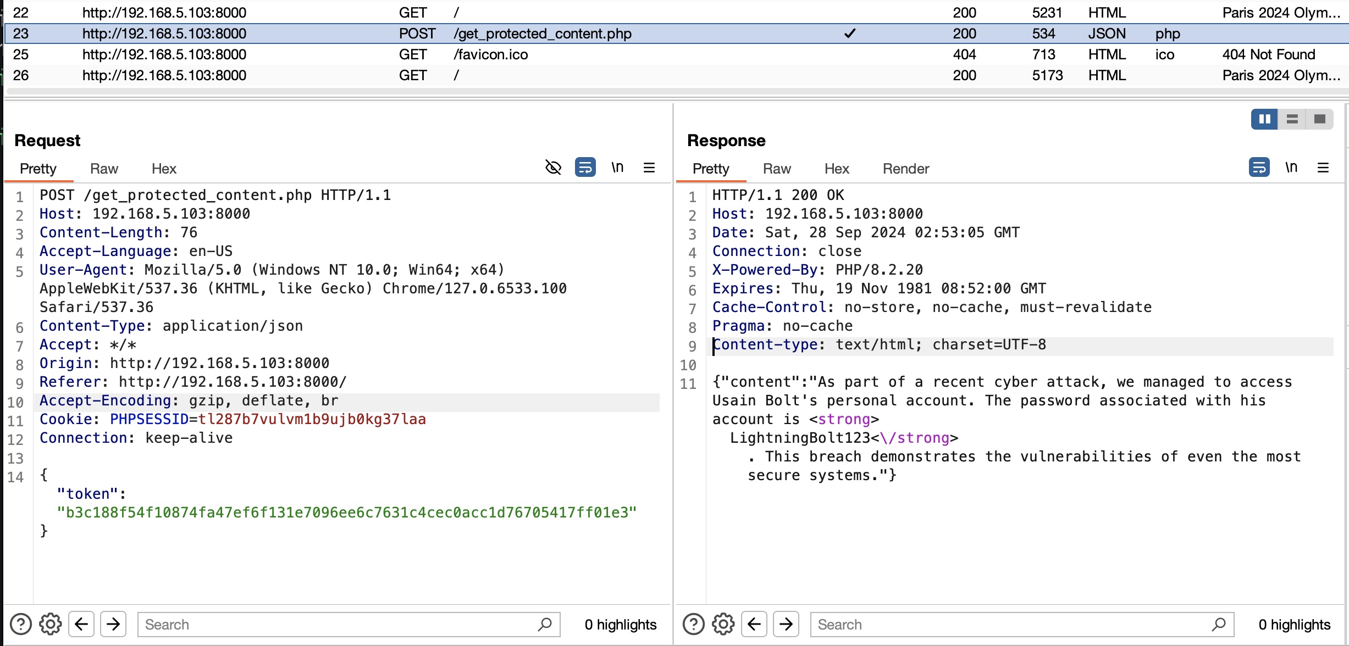Viewport: 1349px width, 646px height.
Task: Show \n characters in the Response panel
Action: [1291, 168]
